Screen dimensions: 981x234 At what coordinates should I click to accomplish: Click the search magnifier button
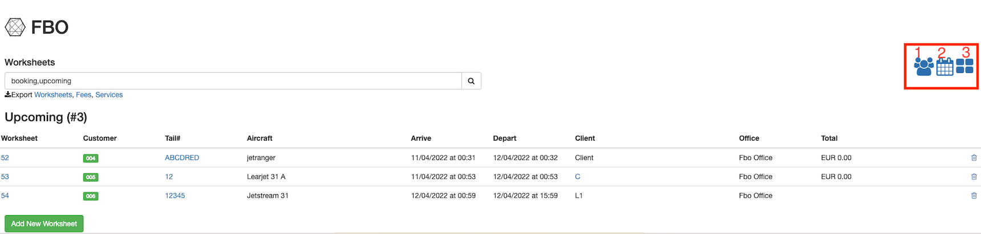pos(471,81)
